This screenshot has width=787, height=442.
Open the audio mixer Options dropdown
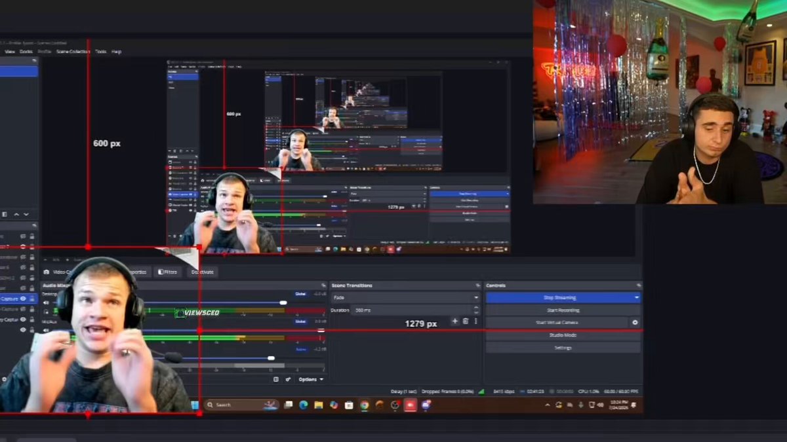pyautogui.click(x=311, y=379)
